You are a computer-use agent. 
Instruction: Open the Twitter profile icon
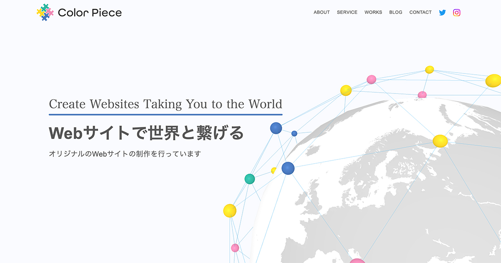443,13
